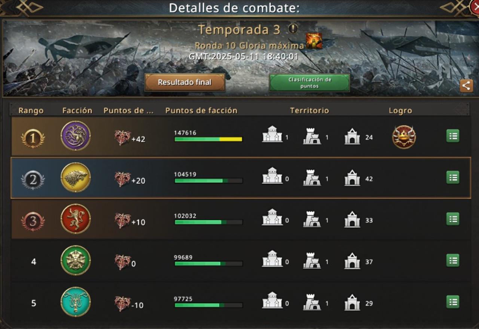Viewport: 479px width, 329px height.
Task: Switch to Clasificación de puntos tab
Action: tap(309, 83)
